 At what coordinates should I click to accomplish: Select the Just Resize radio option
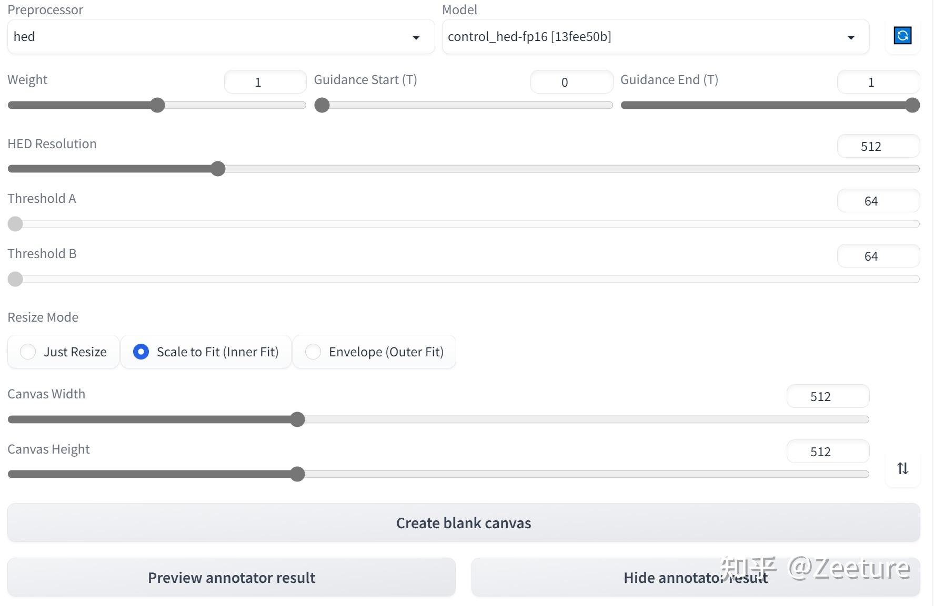(28, 352)
